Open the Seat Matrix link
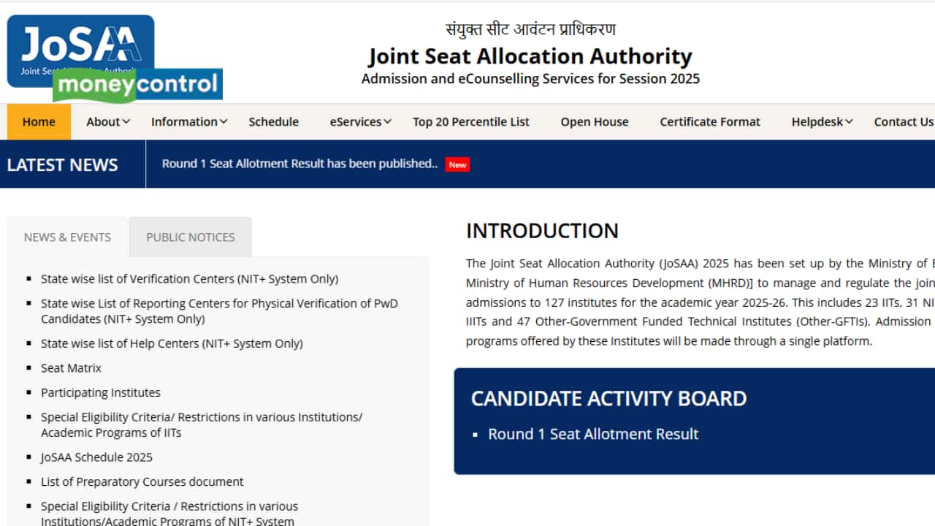 click(x=71, y=367)
